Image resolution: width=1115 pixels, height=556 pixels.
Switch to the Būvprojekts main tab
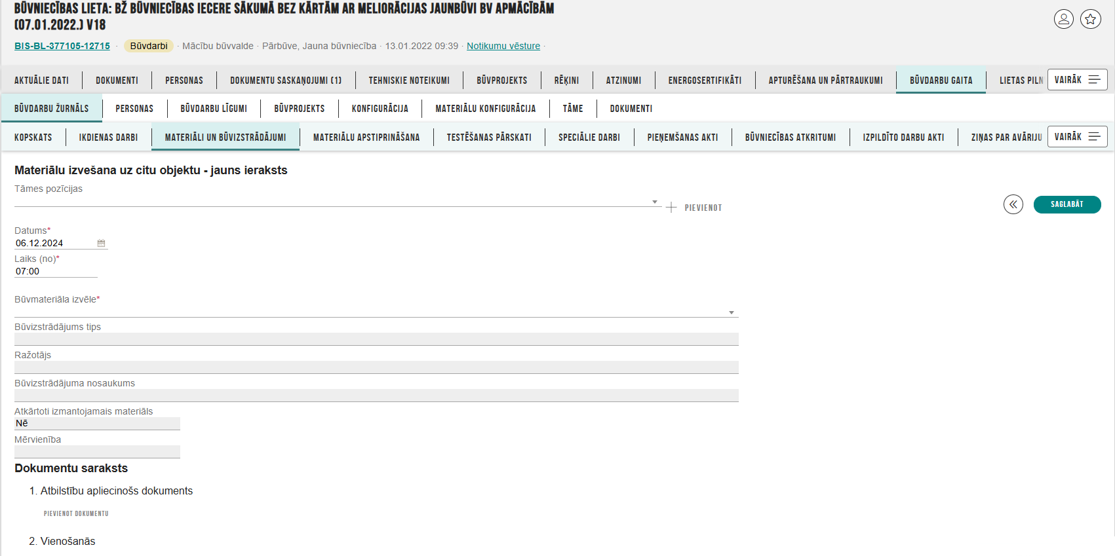point(501,81)
